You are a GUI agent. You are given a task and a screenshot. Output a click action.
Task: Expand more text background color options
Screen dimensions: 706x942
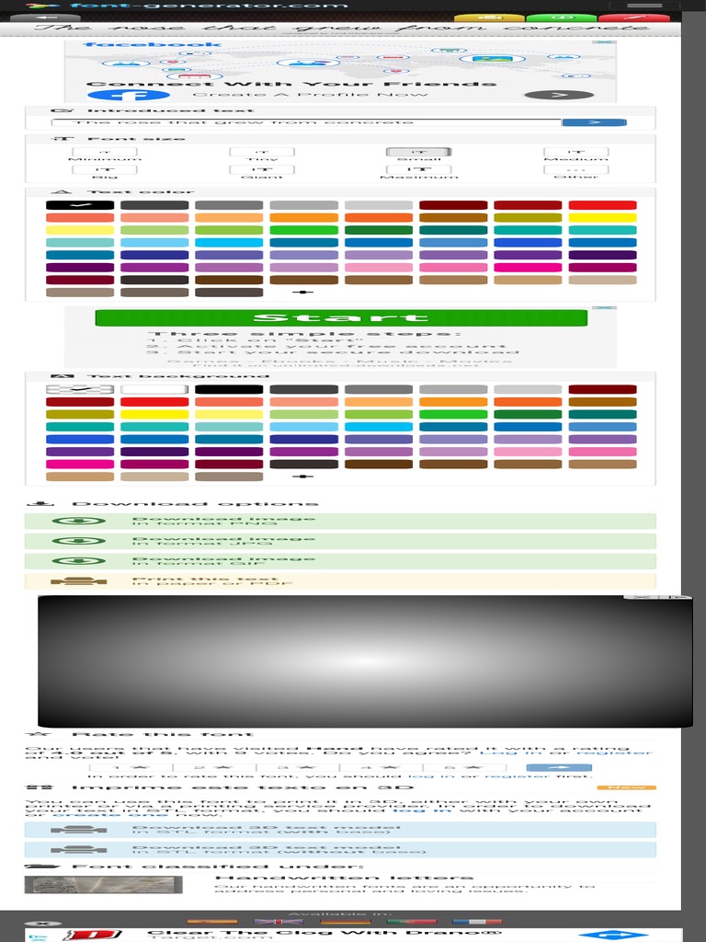(x=303, y=477)
